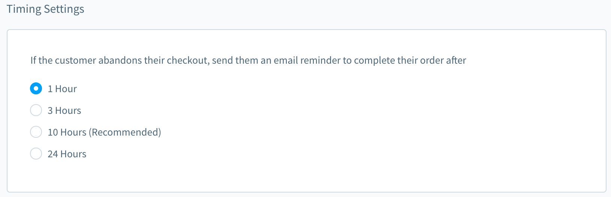Image resolution: width=611 pixels, height=197 pixels.
Task: Click the '(Recommended)' text beside 10 Hours
Action: tap(125, 132)
